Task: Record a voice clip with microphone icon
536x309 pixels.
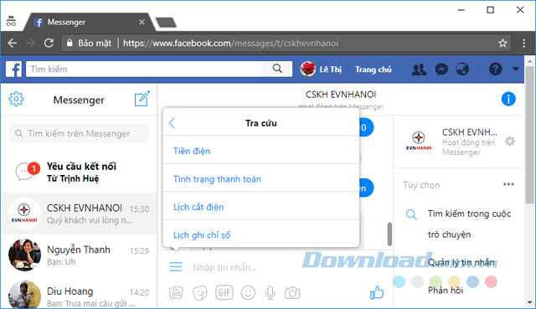Action: [x=270, y=293]
